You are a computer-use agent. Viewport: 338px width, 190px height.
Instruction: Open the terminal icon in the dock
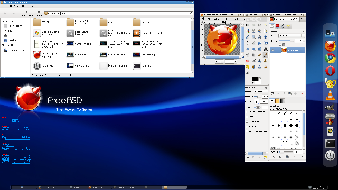click(x=330, y=144)
